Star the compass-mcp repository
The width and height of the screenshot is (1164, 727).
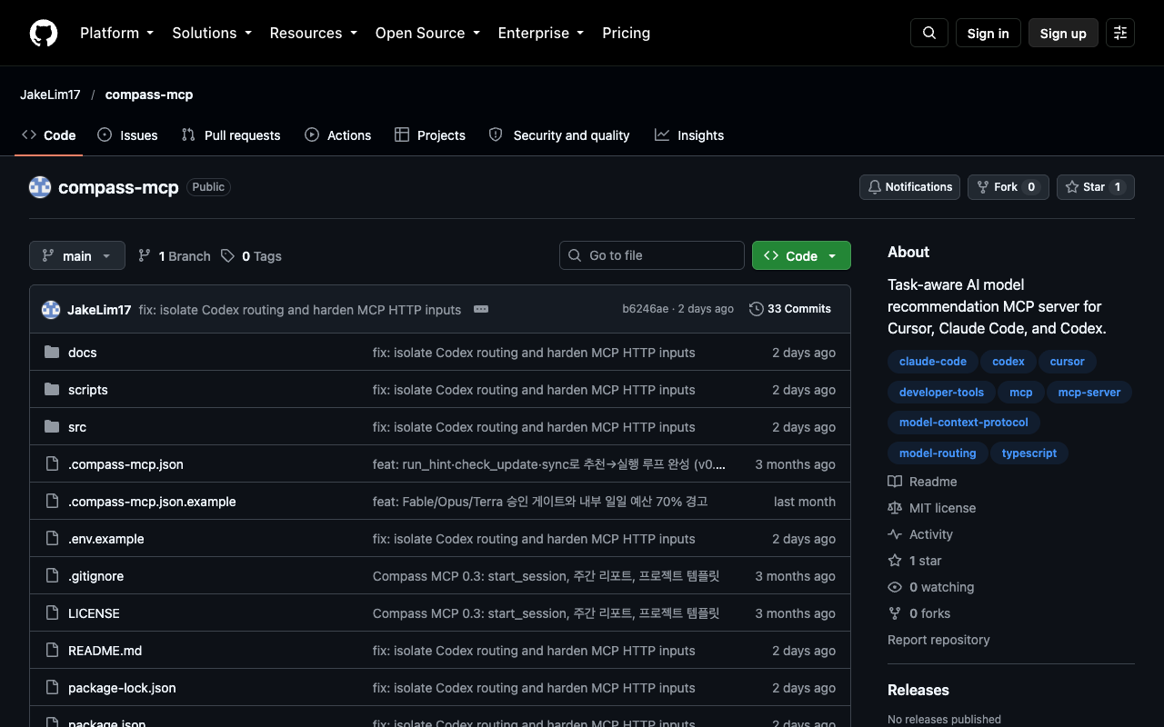point(1096,187)
